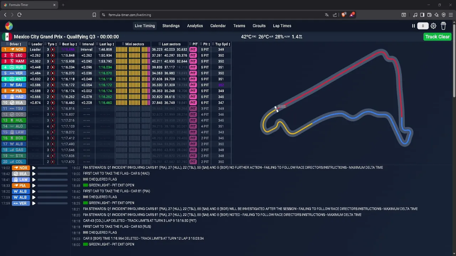The image size is (456, 256).
Task: Sort by the Tyre column header
Action: [51, 44]
